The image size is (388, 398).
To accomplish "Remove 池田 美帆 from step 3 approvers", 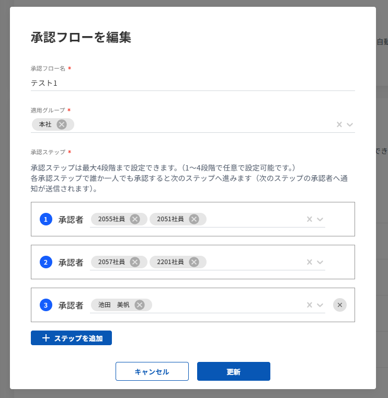I will [140, 305].
